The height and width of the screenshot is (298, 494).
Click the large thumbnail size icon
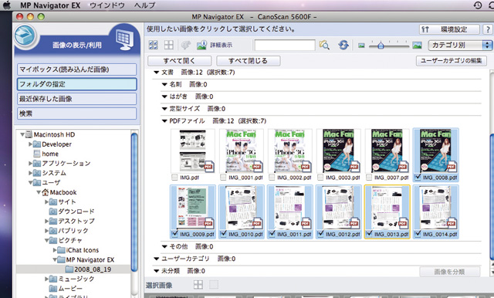(x=417, y=46)
